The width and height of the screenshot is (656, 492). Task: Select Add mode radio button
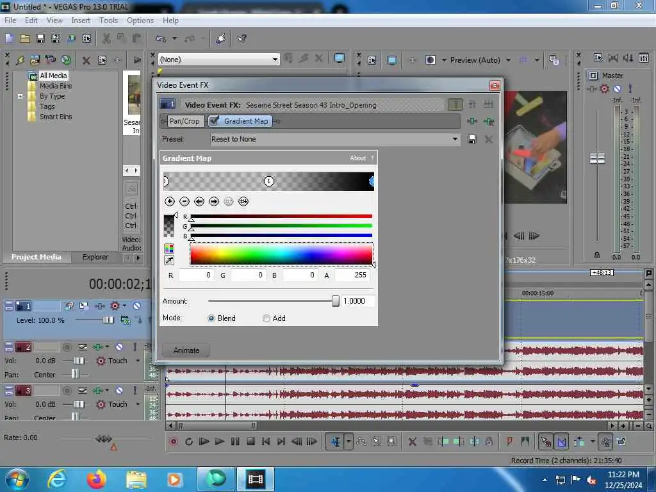pos(266,318)
